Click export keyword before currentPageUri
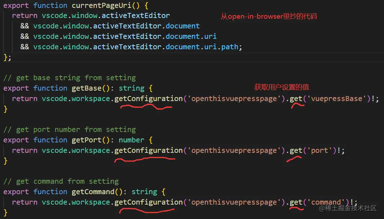The image size is (384, 219). [x=16, y=5]
